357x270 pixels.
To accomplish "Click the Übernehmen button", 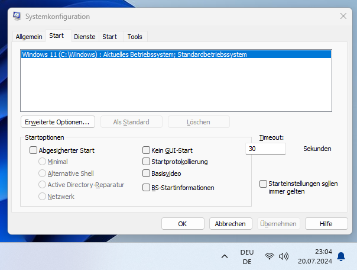I will click(278, 223).
